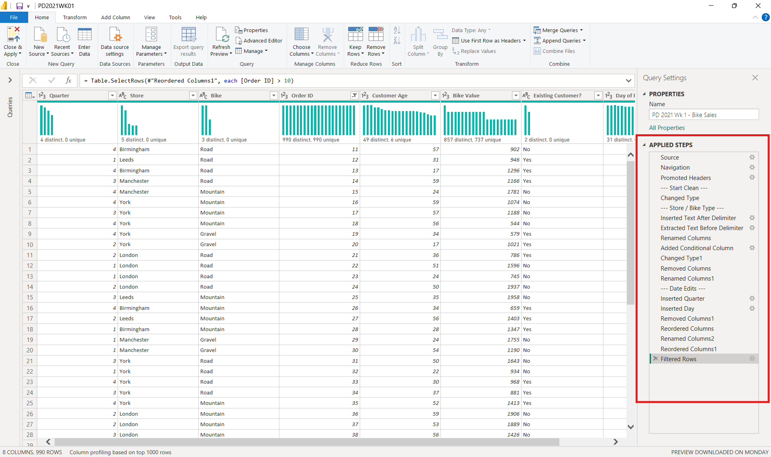Click the Choose Columns icon

point(301,35)
